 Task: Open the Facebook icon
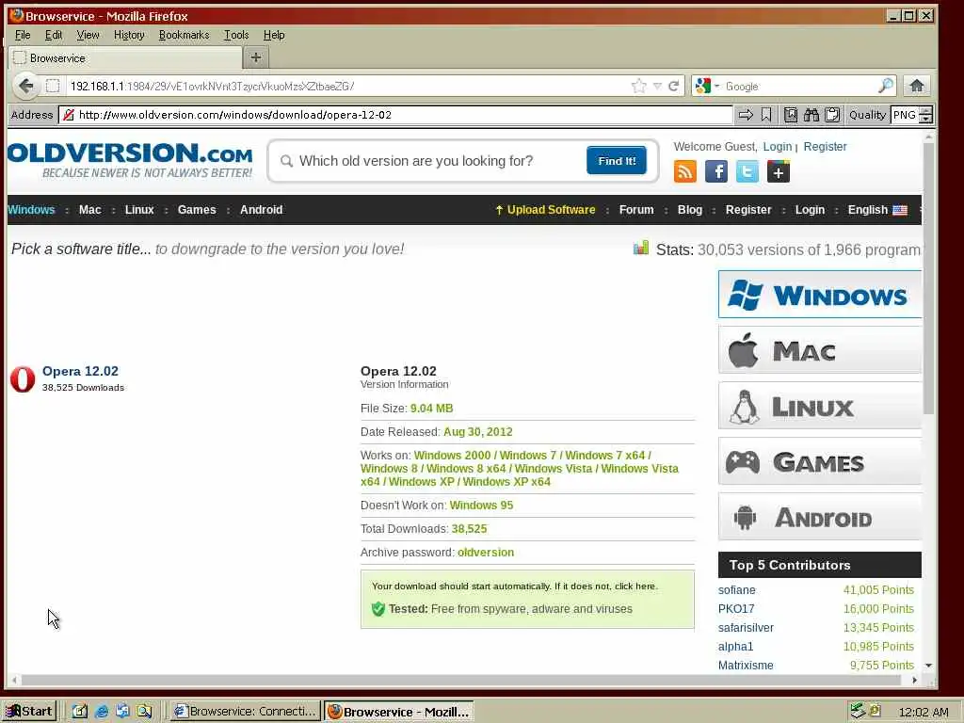[716, 171]
